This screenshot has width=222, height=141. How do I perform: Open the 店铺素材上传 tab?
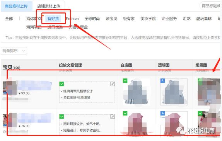tap(49, 6)
